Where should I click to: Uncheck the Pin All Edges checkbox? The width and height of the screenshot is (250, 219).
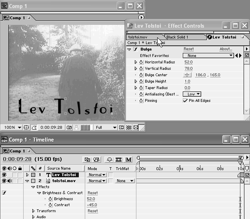(x=185, y=101)
